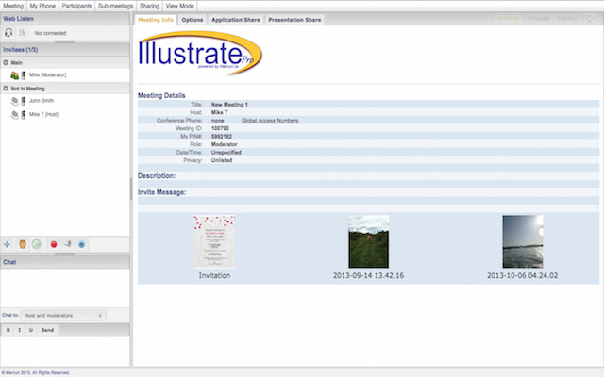This screenshot has height=377, width=604.
Task: Click the chat message input area
Action: tap(65, 352)
